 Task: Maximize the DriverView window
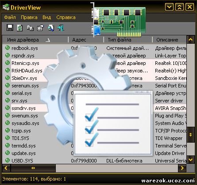pos(179,7)
